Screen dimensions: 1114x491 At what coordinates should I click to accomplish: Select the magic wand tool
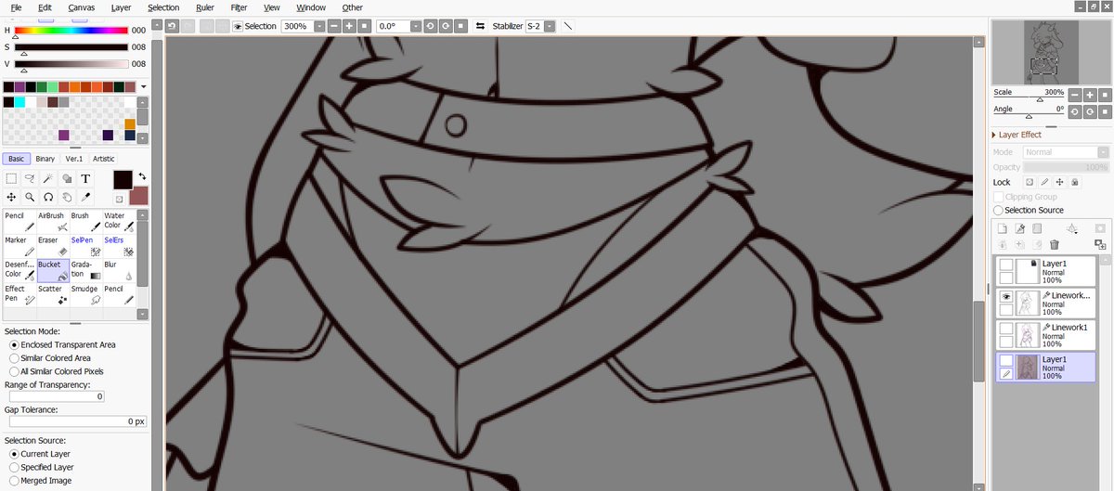[x=48, y=178]
